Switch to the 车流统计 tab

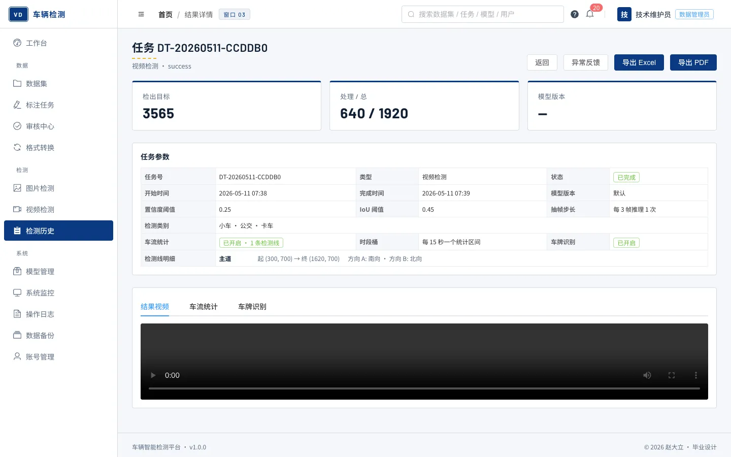point(204,307)
